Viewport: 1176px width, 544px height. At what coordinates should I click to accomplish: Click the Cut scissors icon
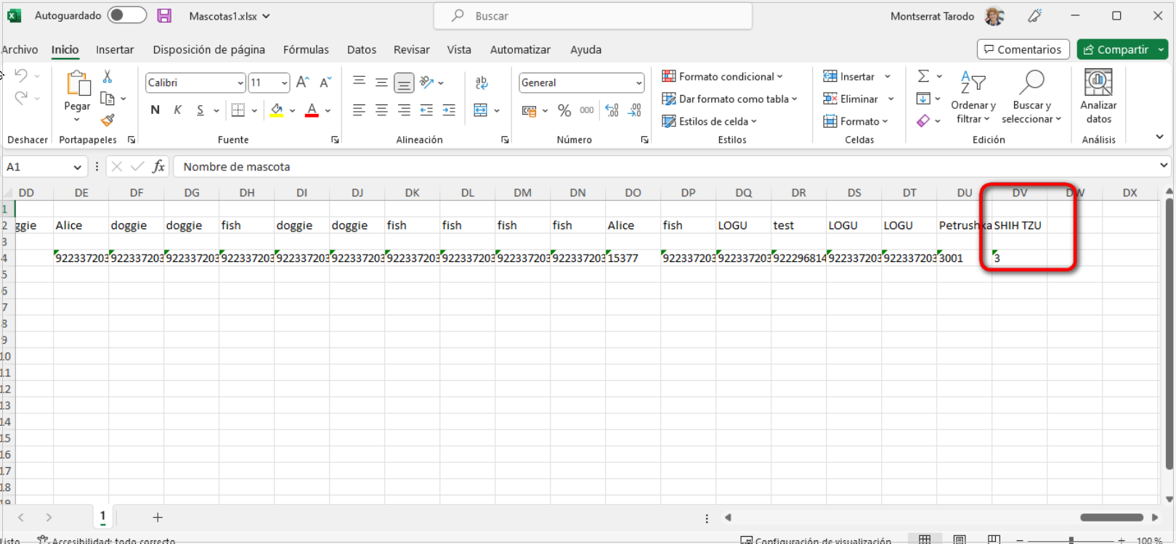pos(108,77)
